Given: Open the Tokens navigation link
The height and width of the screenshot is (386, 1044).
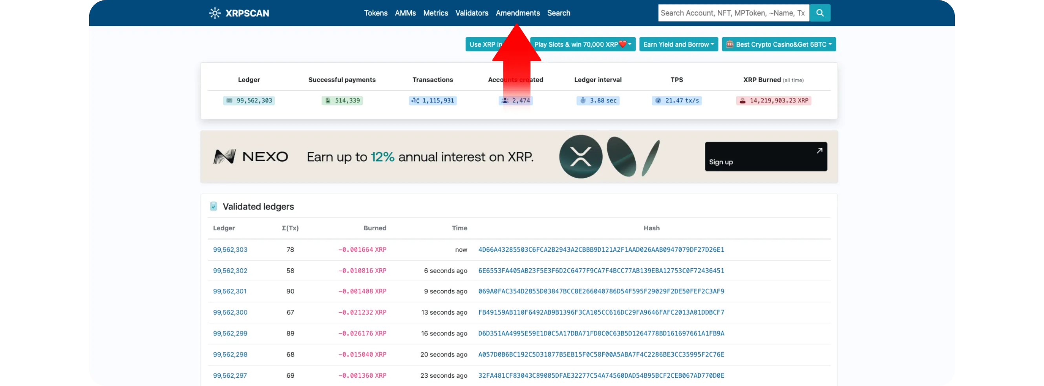Looking at the screenshot, I should (375, 13).
